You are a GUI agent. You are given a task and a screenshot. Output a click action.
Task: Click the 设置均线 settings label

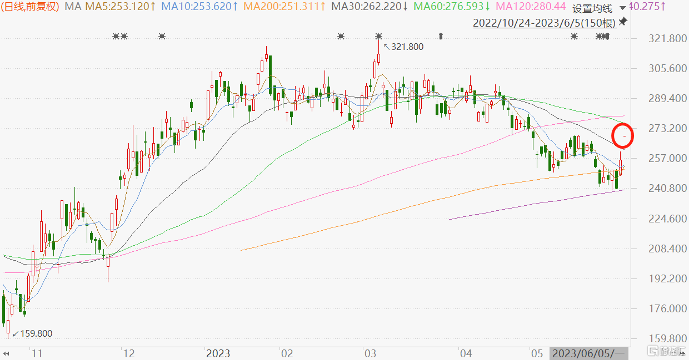point(592,8)
